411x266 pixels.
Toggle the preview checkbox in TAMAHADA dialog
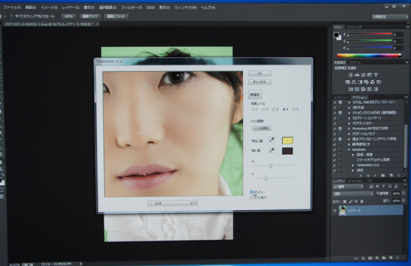[252, 192]
